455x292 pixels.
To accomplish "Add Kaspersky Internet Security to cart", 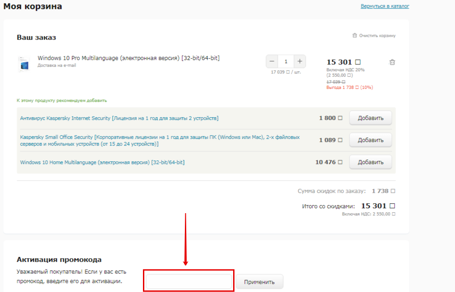I will coord(371,118).
